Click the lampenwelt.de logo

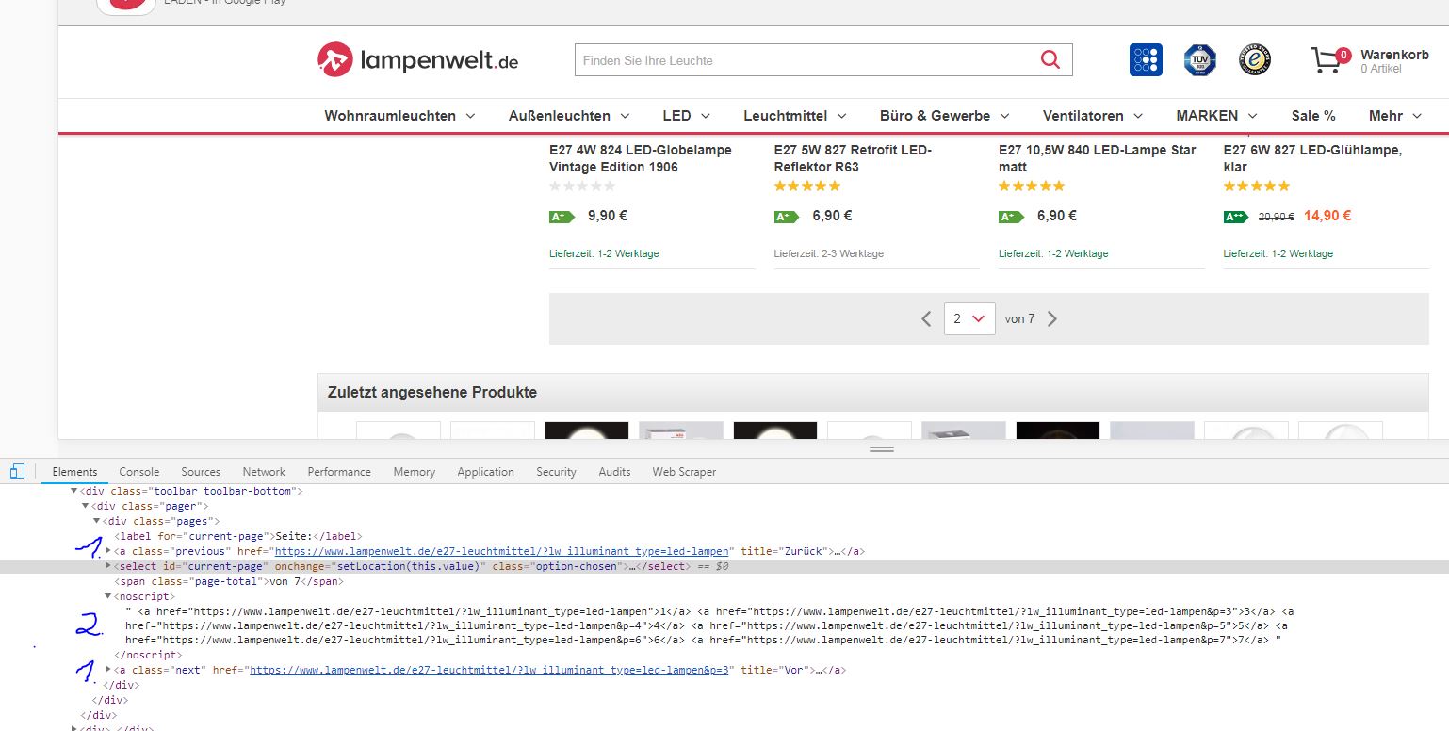point(417,60)
